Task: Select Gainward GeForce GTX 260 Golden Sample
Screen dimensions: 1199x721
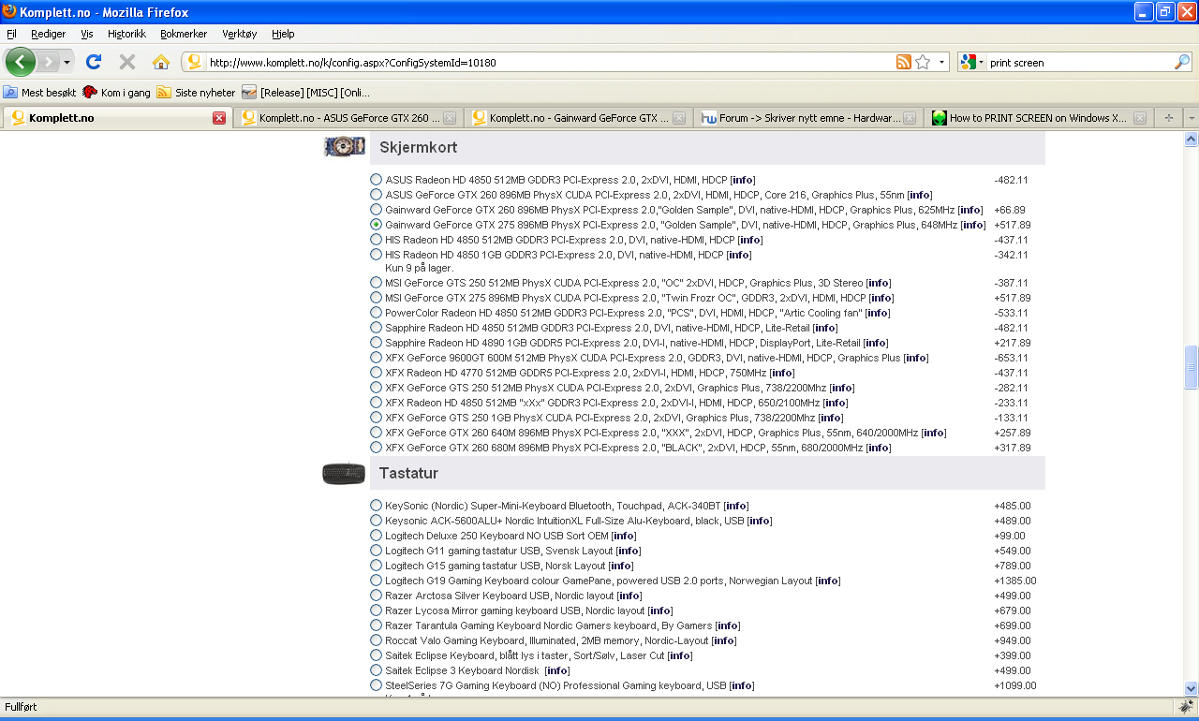Action: pos(376,210)
